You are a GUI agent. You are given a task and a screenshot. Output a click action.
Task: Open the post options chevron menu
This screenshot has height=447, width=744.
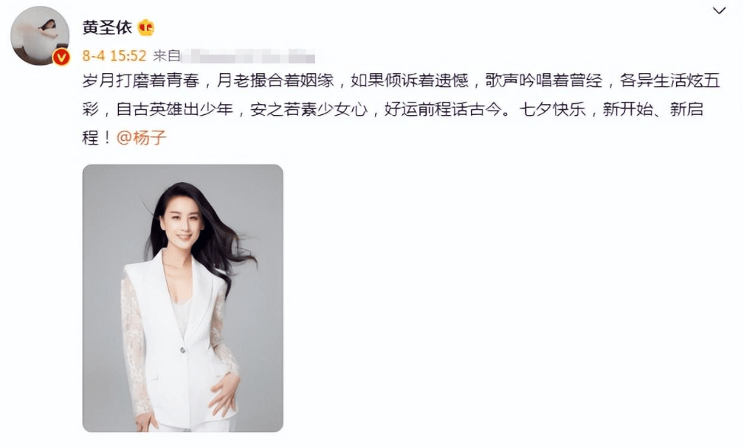[x=720, y=10]
